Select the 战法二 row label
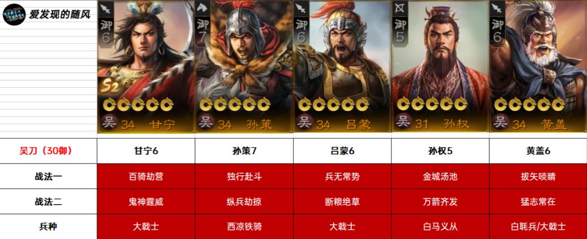 [x=48, y=202]
